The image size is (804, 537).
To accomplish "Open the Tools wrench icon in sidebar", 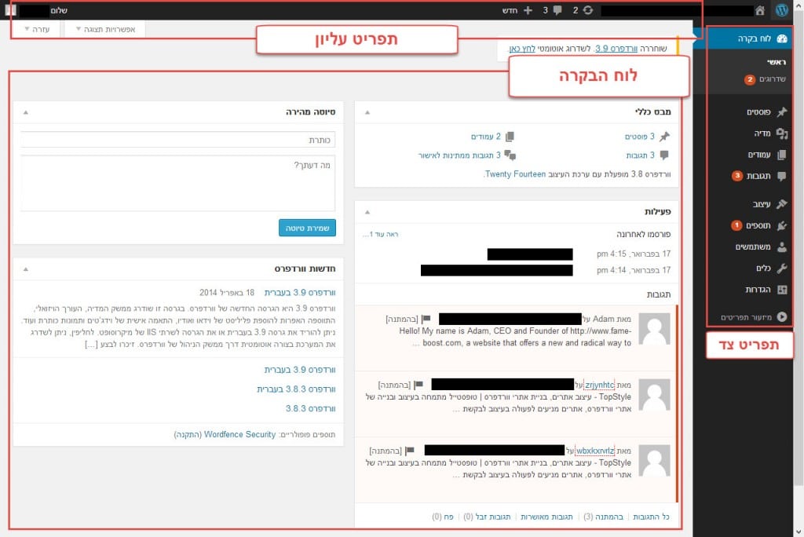I will (x=782, y=268).
